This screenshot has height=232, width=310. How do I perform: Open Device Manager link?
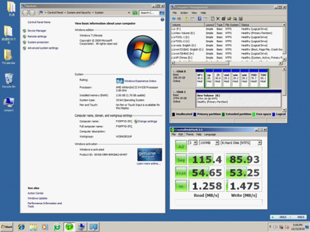(x=37, y=31)
